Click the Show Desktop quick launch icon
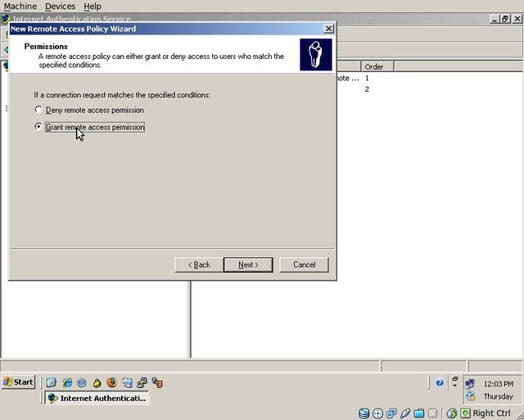 52,382
